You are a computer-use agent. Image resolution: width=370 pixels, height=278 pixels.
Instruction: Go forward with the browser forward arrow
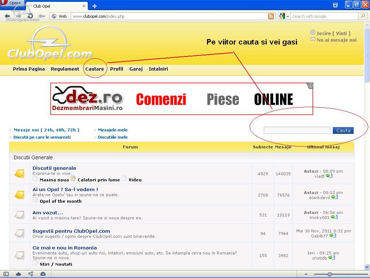19,16
